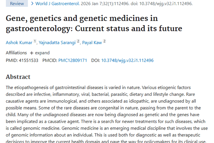The height and width of the screenshot is (143, 214).
Task: Click affiliation superscript 2 after Payal Kaw
Action: click(x=104, y=41)
